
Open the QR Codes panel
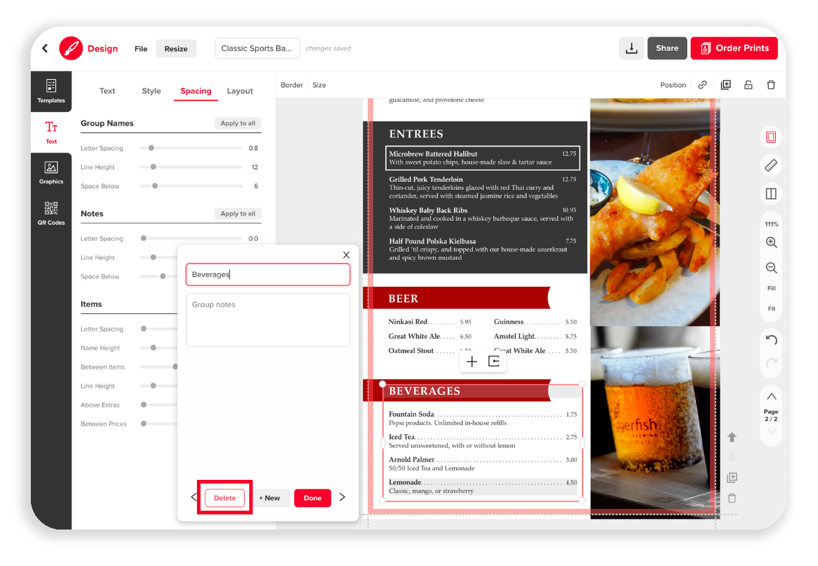(x=51, y=213)
